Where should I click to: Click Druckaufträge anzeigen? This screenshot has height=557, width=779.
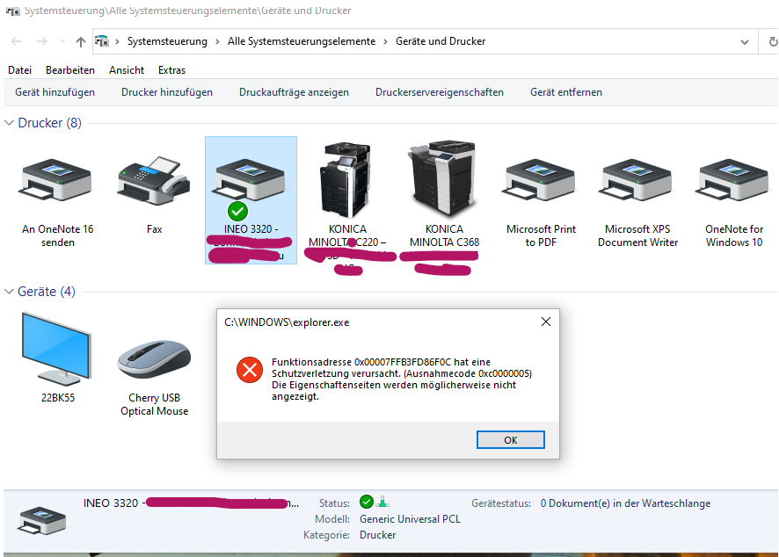click(x=295, y=92)
